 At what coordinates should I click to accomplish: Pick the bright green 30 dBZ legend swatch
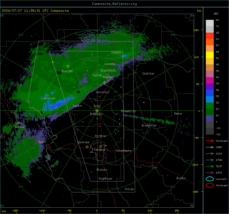point(210,106)
